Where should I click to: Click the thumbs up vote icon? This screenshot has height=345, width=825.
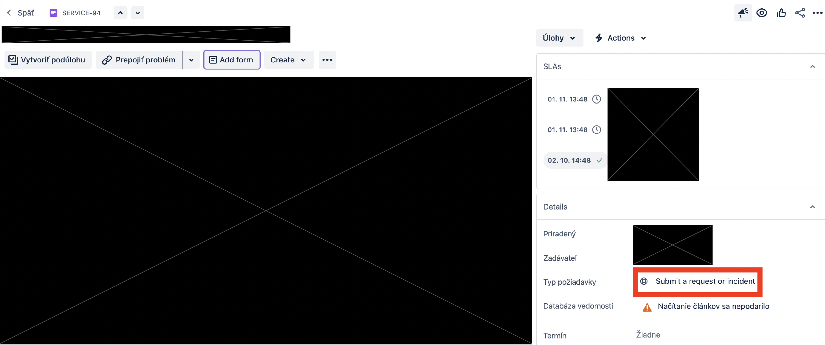pos(781,13)
